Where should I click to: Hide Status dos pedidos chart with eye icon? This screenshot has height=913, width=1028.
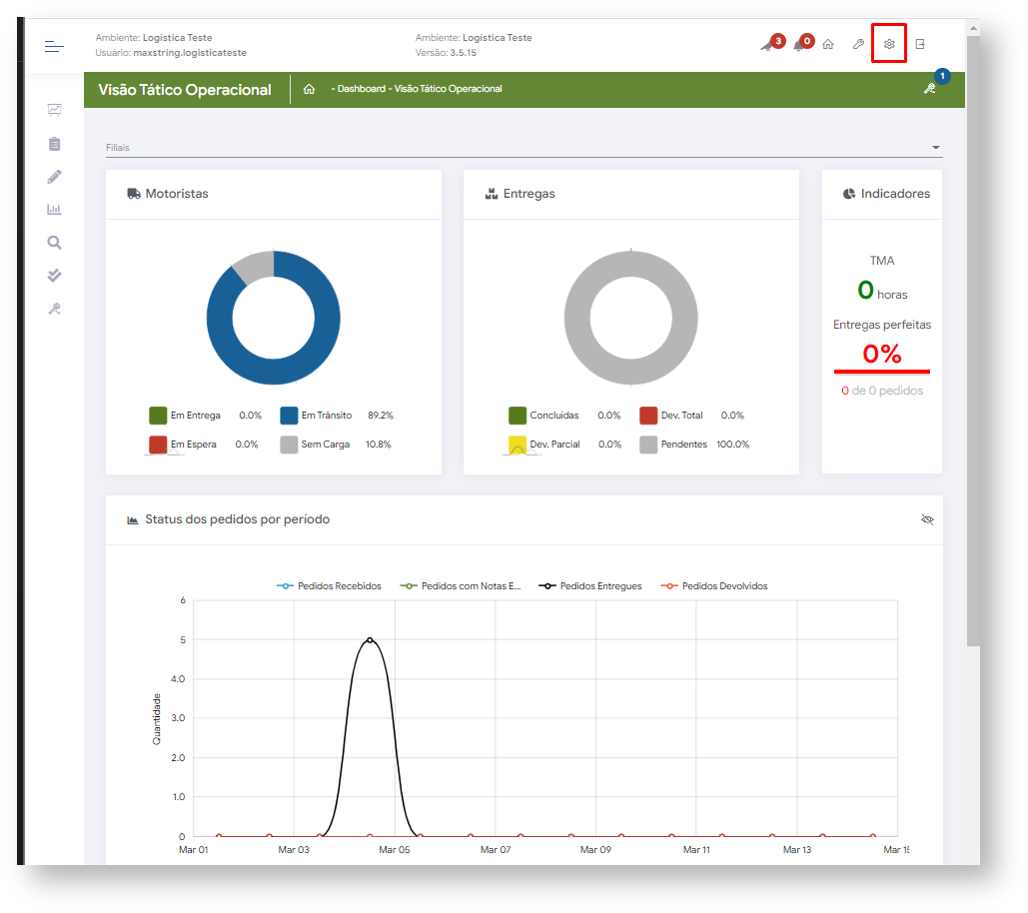tap(927, 519)
